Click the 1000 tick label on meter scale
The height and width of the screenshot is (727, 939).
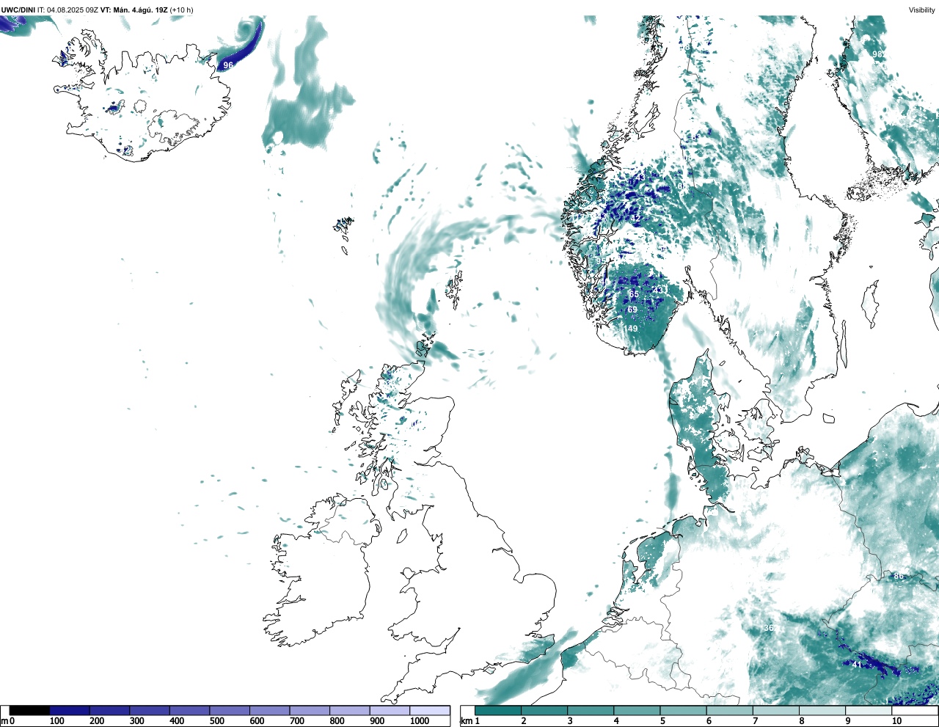[x=420, y=721]
